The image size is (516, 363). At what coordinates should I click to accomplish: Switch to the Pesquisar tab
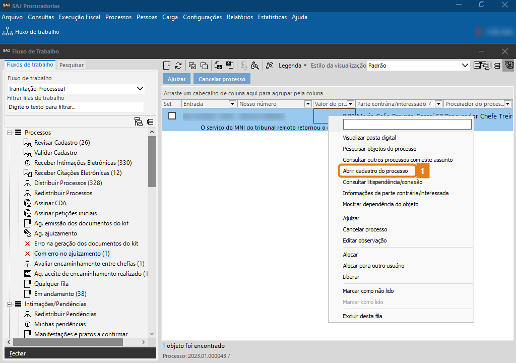click(x=71, y=65)
